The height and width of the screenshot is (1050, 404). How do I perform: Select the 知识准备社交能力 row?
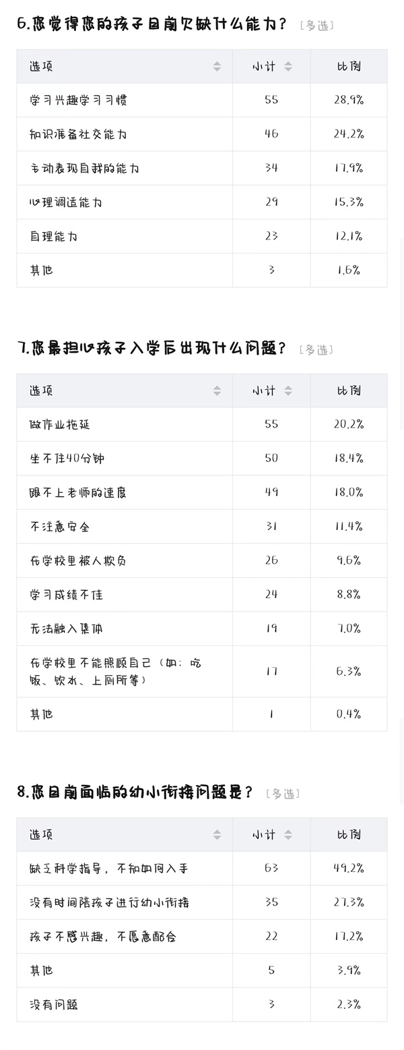(x=202, y=134)
